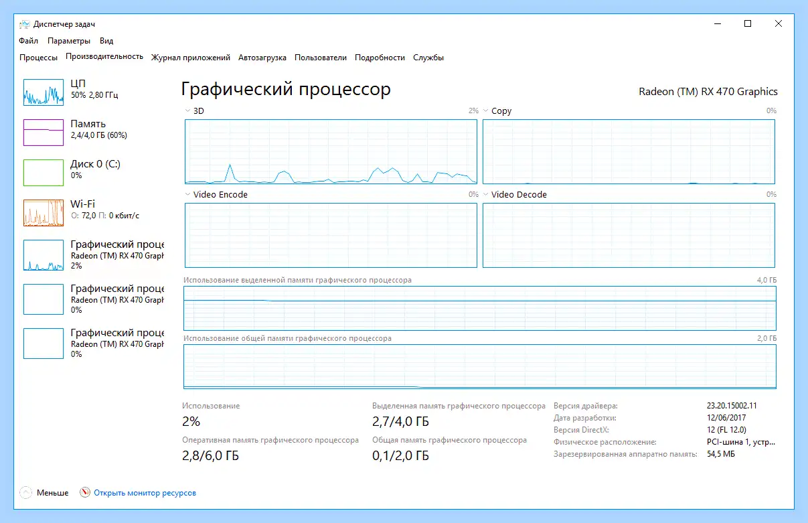Click the 2,7/4,0 ГБ dedicated memory value
Viewport: 808px width, 523px height.
click(400, 422)
